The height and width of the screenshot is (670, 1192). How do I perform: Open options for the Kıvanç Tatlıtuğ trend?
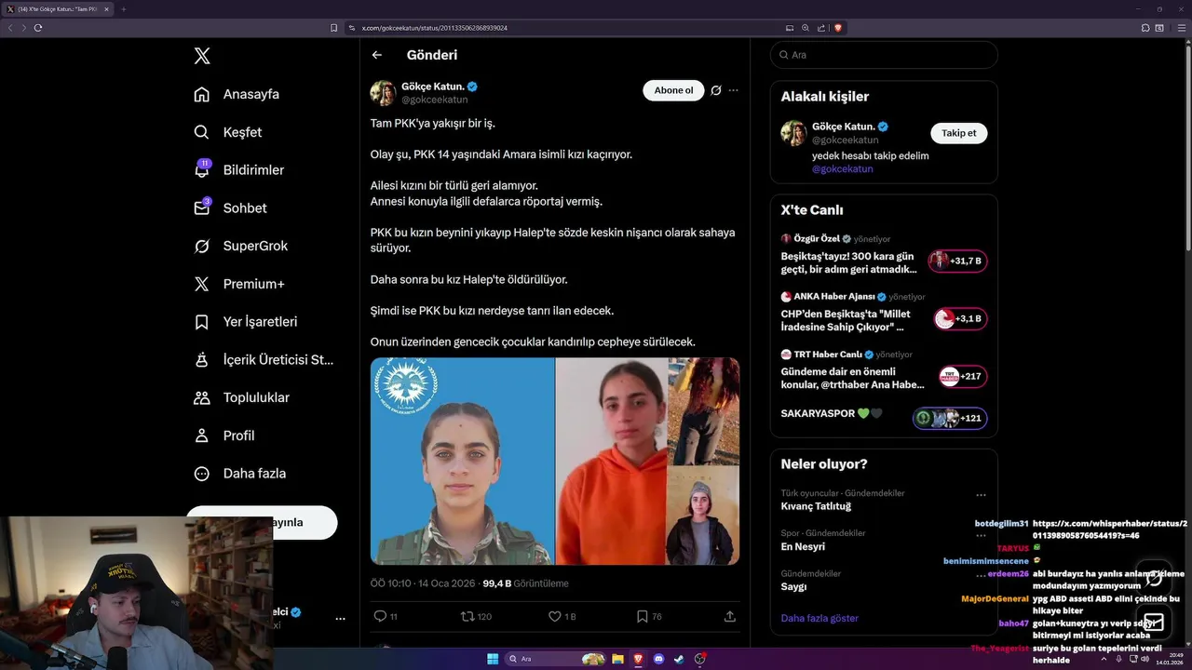click(x=981, y=495)
